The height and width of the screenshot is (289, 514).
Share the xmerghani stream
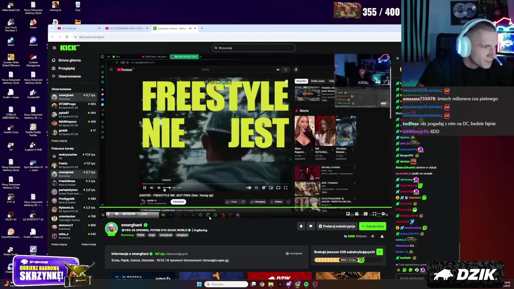pos(372,236)
